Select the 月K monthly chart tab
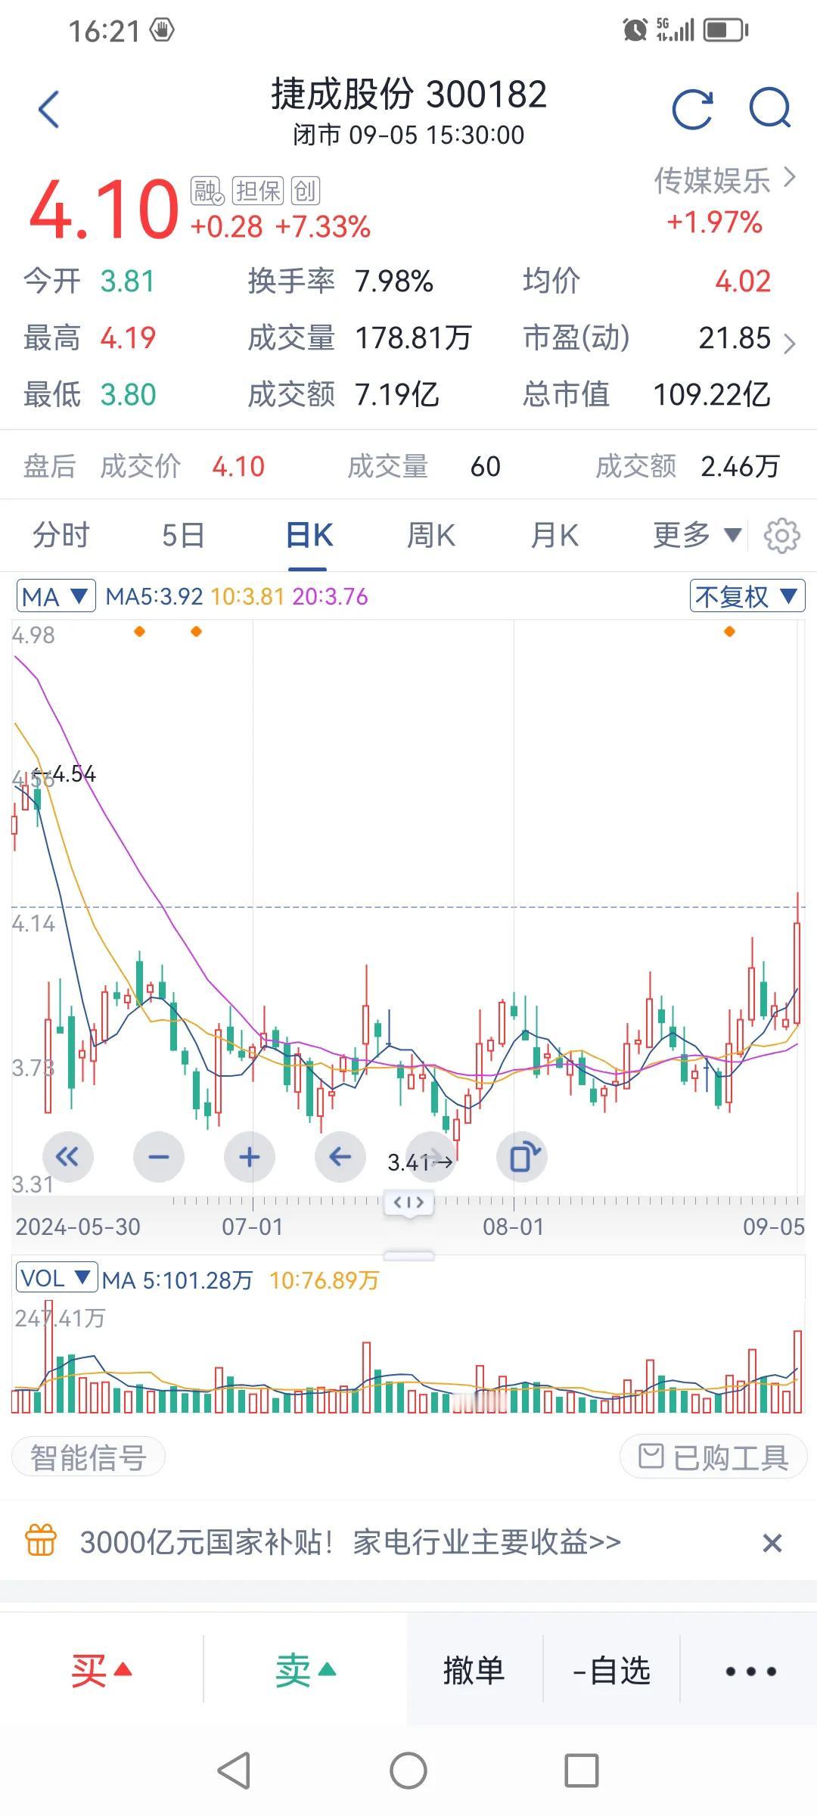This screenshot has height=1816, width=817. (553, 535)
